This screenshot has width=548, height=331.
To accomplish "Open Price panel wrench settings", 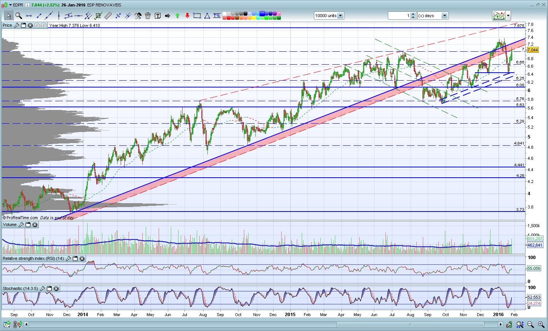I will tap(16, 25).
